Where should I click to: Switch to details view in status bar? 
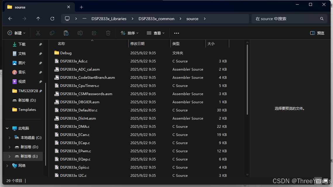point(318,181)
